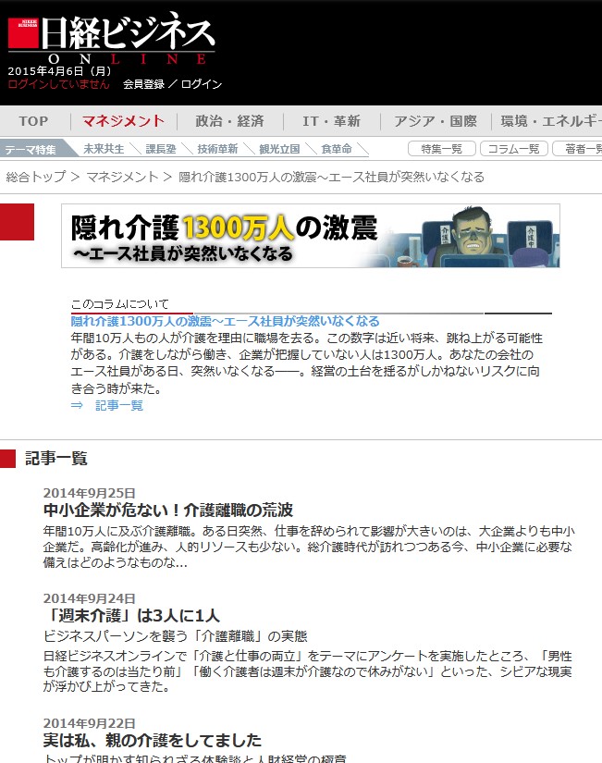Choose the 観光立国 theme tag

278,149
